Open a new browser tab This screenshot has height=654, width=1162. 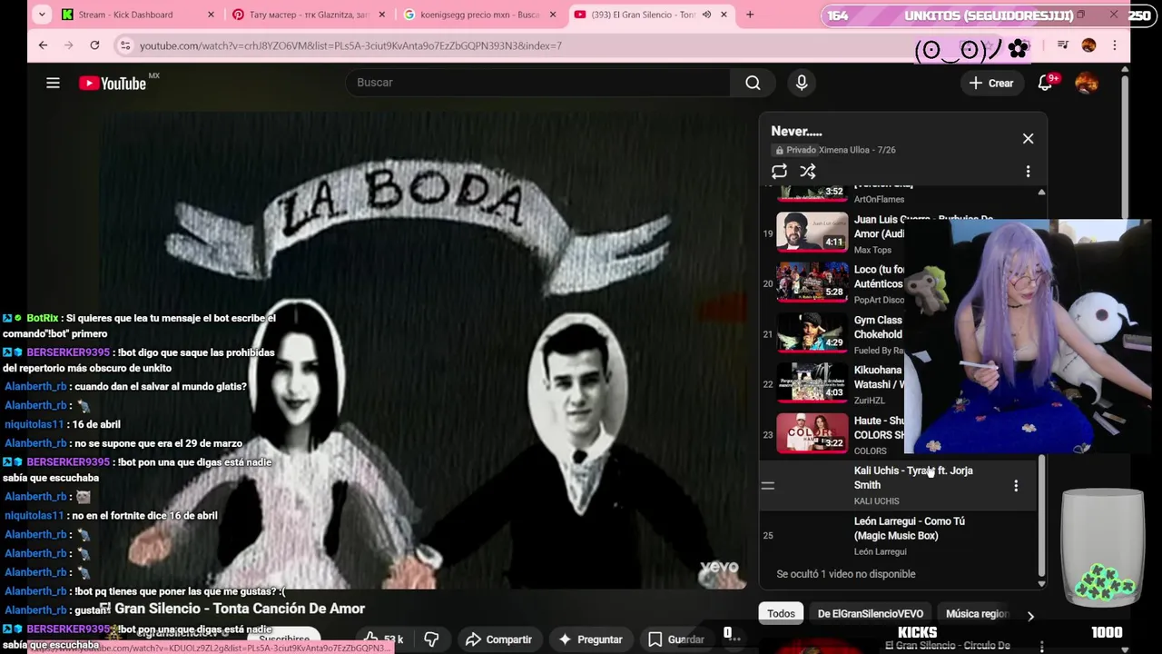point(750,15)
